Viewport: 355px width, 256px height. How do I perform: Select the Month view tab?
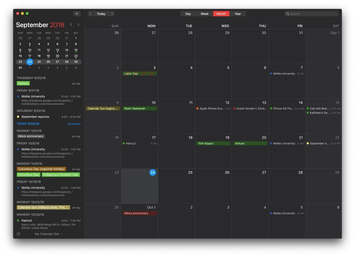[221, 14]
